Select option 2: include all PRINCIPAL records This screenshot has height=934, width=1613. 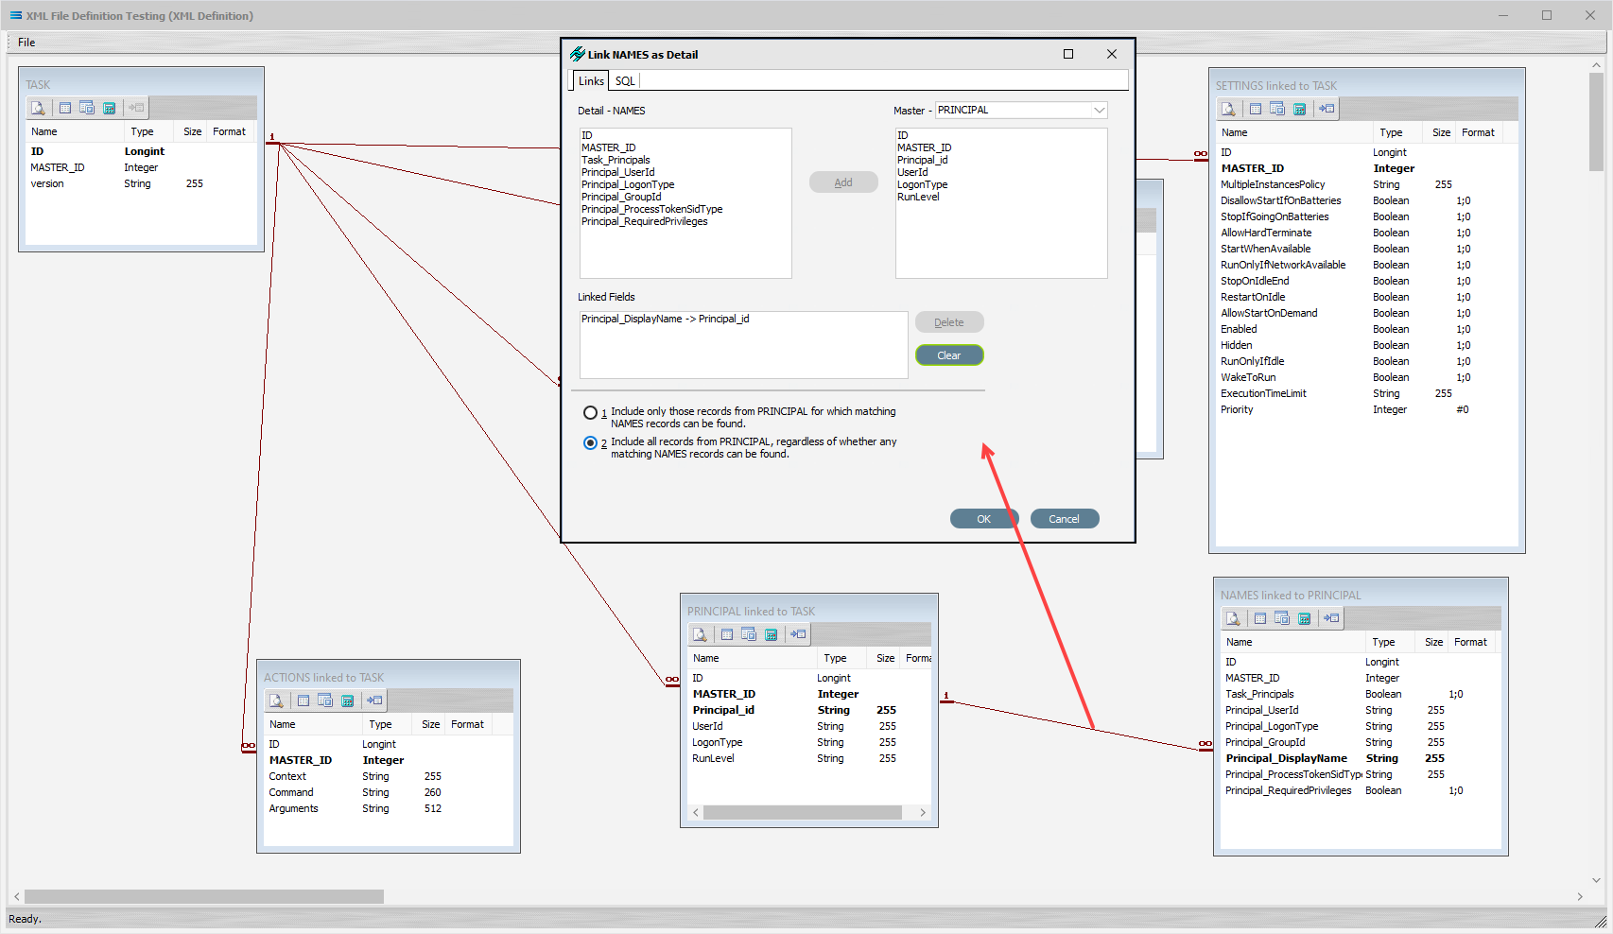point(590,443)
